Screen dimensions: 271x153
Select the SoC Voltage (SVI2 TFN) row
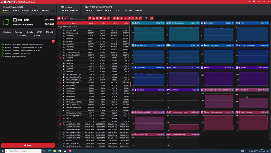coord(93,77)
